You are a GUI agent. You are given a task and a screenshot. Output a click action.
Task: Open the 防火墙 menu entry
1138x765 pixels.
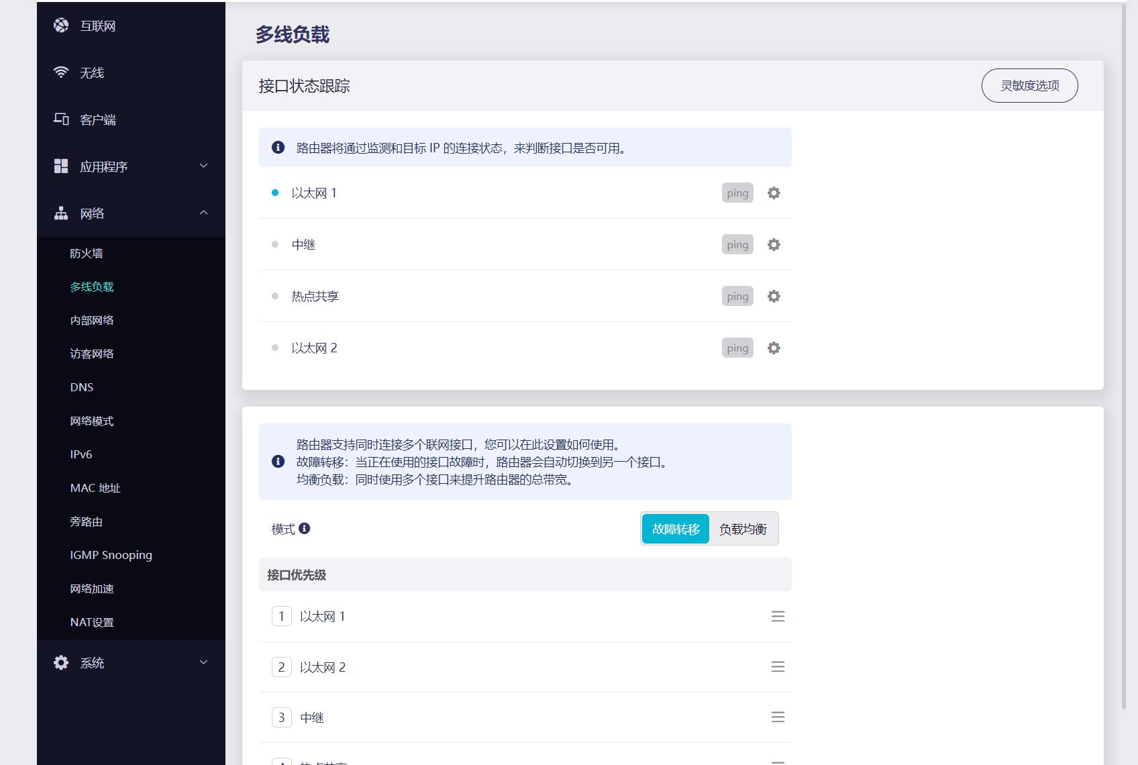87,253
